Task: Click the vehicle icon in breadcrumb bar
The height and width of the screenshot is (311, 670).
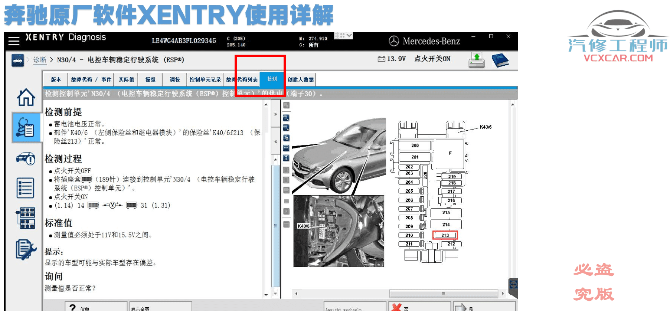Action: 17,60
